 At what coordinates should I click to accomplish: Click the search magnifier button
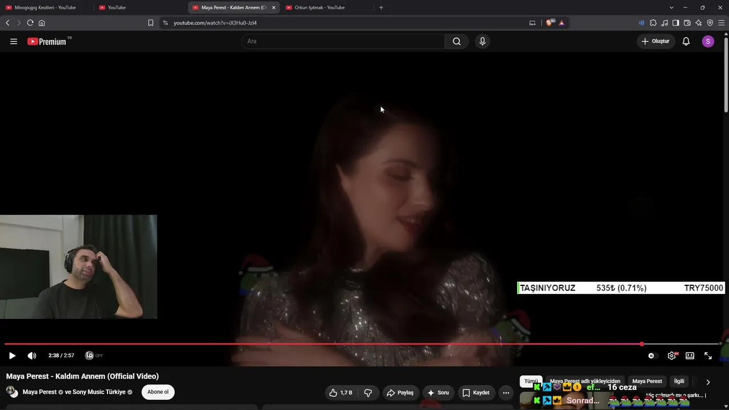(x=457, y=41)
